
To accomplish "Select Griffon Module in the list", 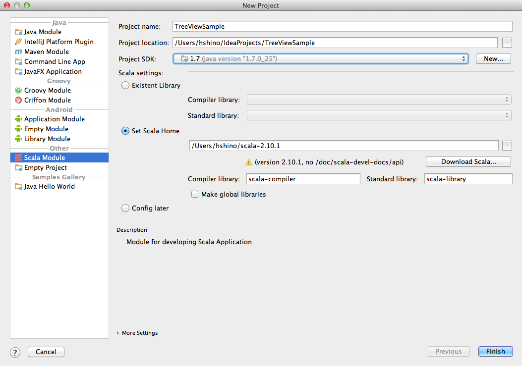I will tap(59, 100).
